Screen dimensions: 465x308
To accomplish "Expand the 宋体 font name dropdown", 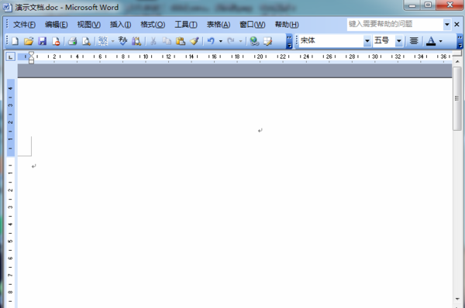I will click(x=367, y=41).
